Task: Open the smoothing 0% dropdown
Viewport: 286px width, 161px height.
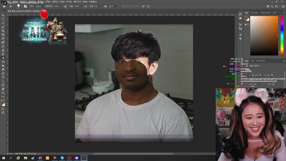Action: click(x=101, y=6)
